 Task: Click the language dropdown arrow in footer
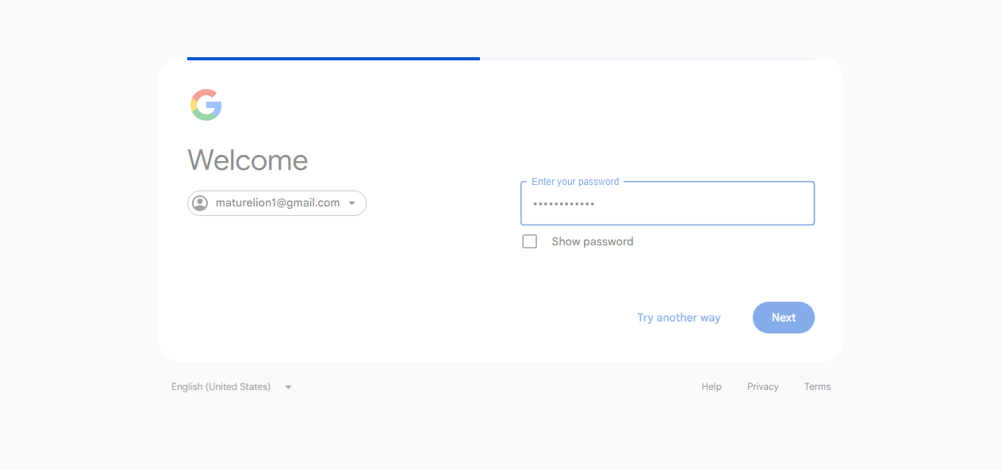coord(288,387)
